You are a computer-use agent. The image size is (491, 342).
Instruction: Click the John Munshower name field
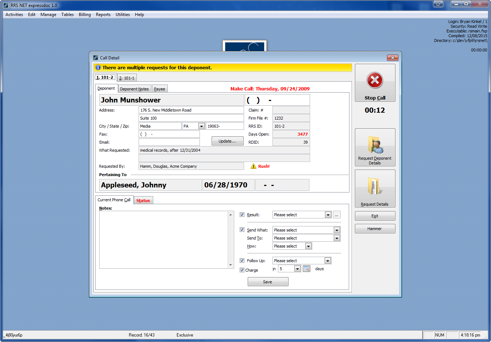tap(171, 100)
